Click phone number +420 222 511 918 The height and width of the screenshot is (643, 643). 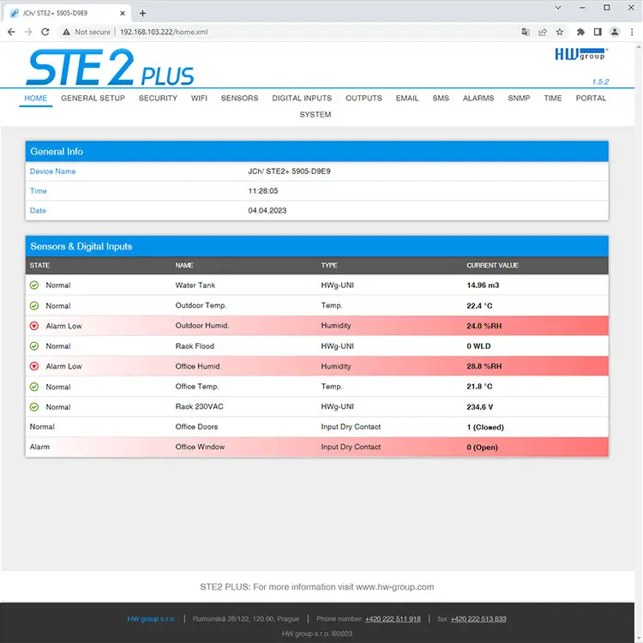click(x=393, y=619)
